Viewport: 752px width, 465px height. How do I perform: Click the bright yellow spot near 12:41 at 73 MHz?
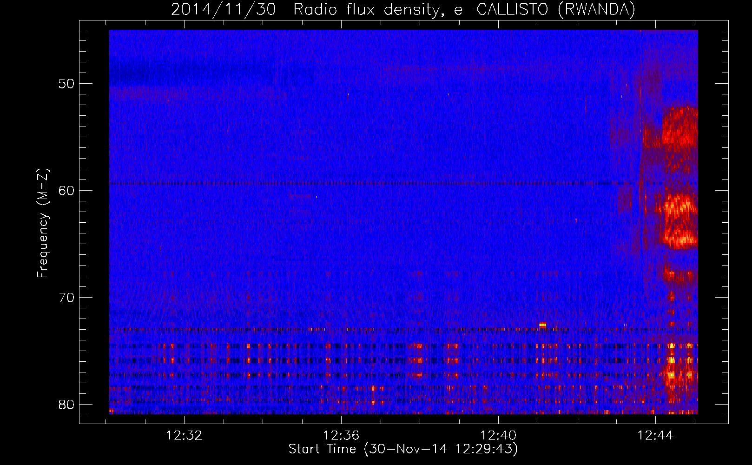[542, 325]
